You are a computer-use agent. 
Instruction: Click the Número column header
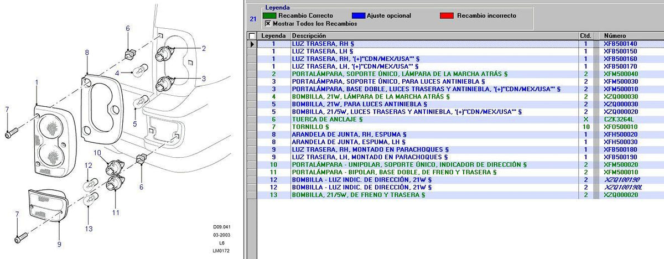[632, 35]
